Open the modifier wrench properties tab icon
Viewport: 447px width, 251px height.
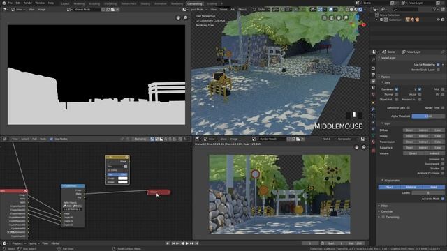(373, 109)
